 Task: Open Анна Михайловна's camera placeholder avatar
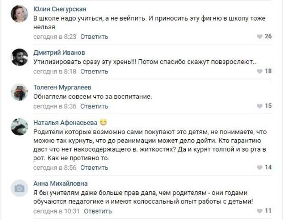[x=20, y=188]
